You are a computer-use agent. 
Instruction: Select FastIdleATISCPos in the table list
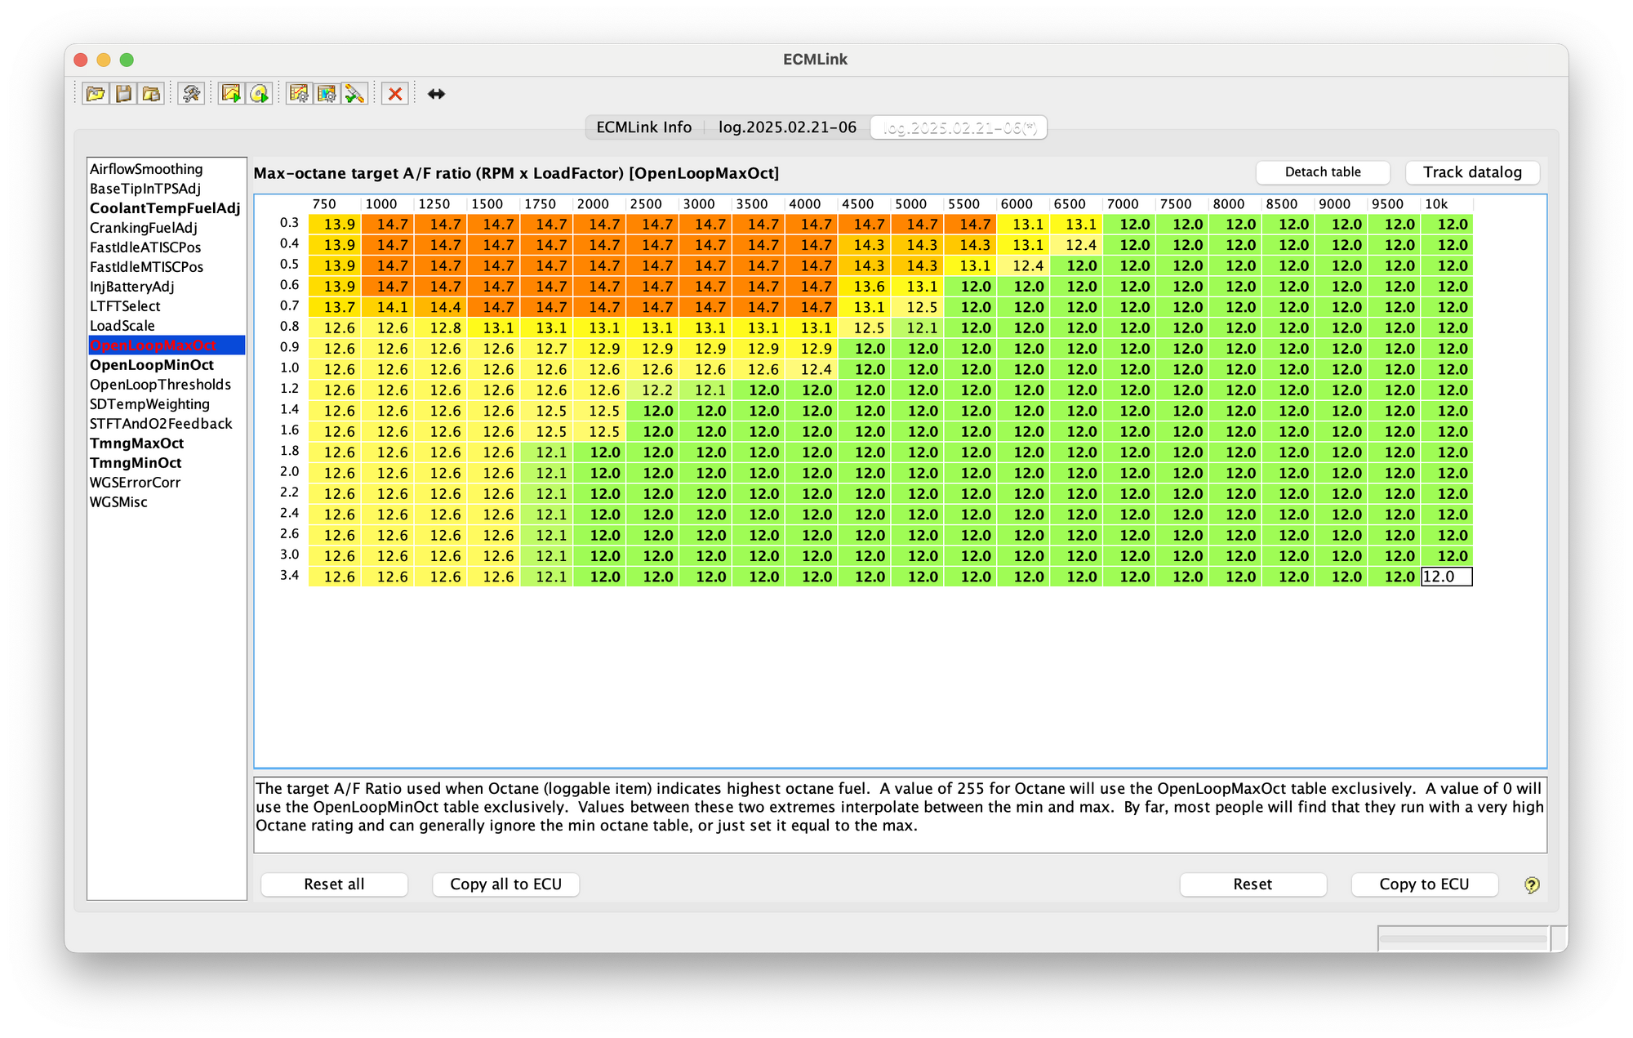point(167,247)
